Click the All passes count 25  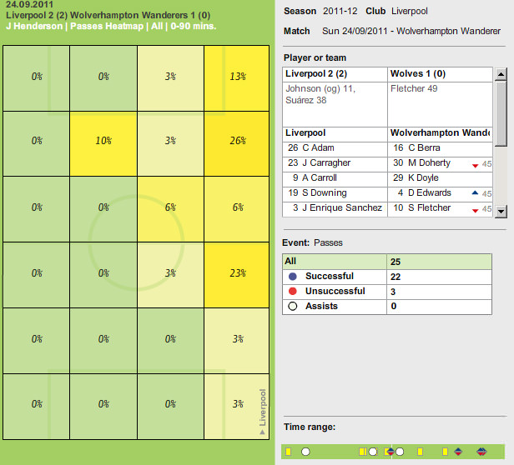point(396,262)
